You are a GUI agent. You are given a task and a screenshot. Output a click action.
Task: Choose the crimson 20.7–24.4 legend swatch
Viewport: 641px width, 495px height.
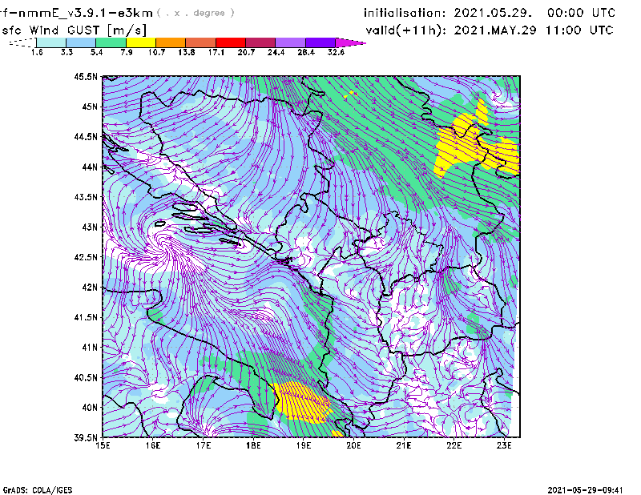click(260, 42)
